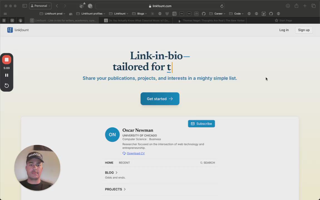This screenshot has width=320, height=200.
Task: Click the 5:00 recording timer
Action: (x=6, y=68)
